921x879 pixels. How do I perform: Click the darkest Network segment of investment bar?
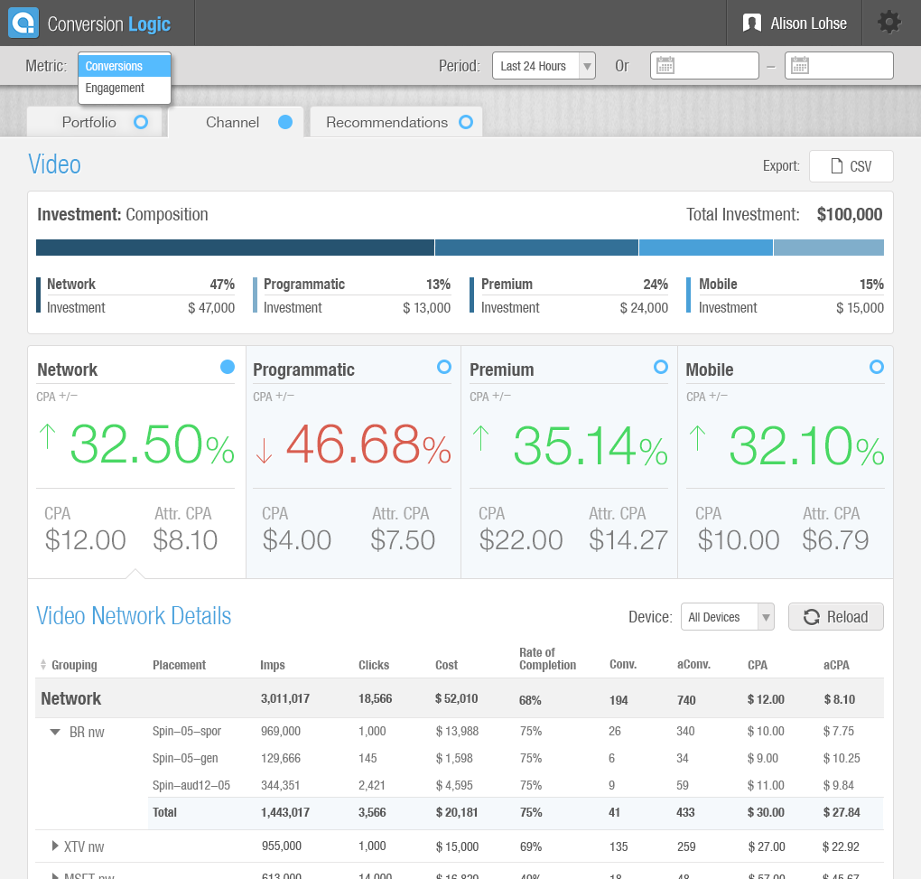coord(235,248)
